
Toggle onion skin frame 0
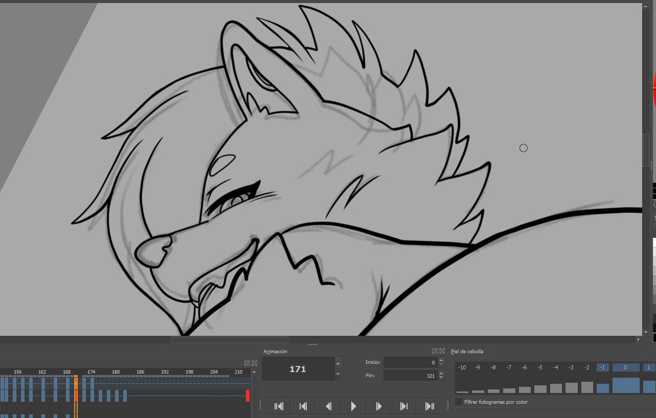(x=626, y=368)
